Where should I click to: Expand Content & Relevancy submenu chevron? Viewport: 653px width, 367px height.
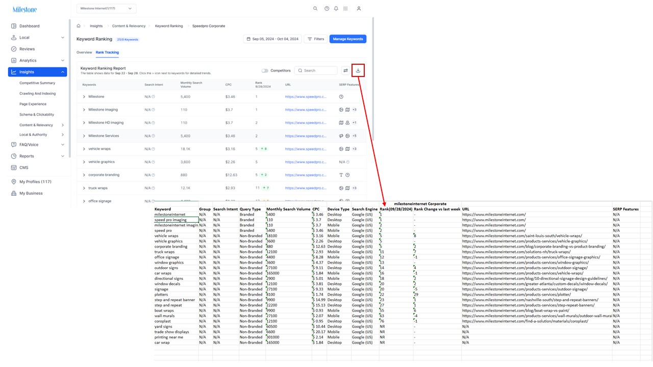(x=63, y=125)
